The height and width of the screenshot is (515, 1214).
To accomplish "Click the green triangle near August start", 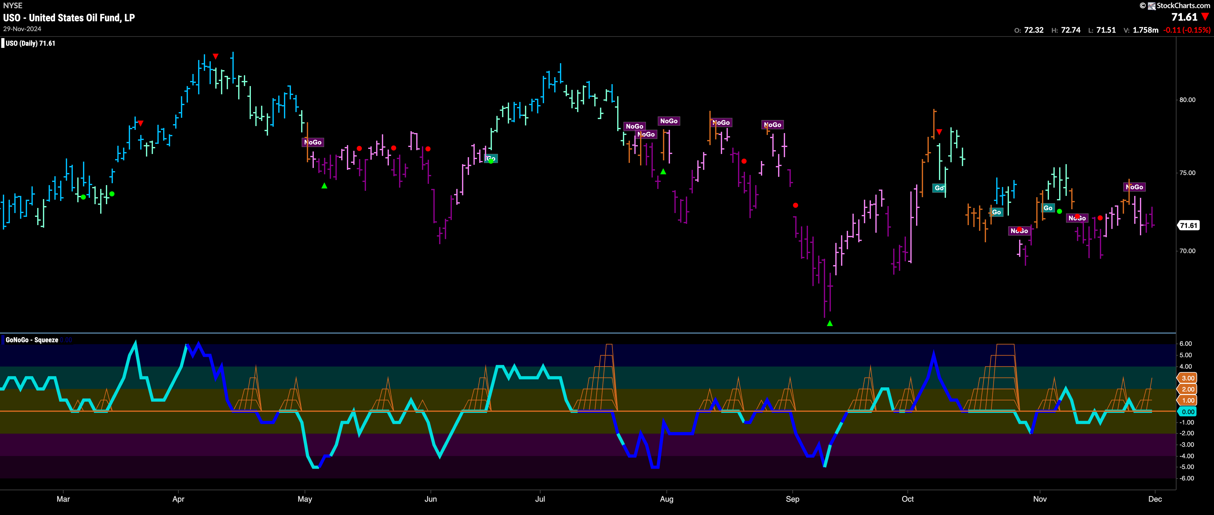I will point(663,172).
